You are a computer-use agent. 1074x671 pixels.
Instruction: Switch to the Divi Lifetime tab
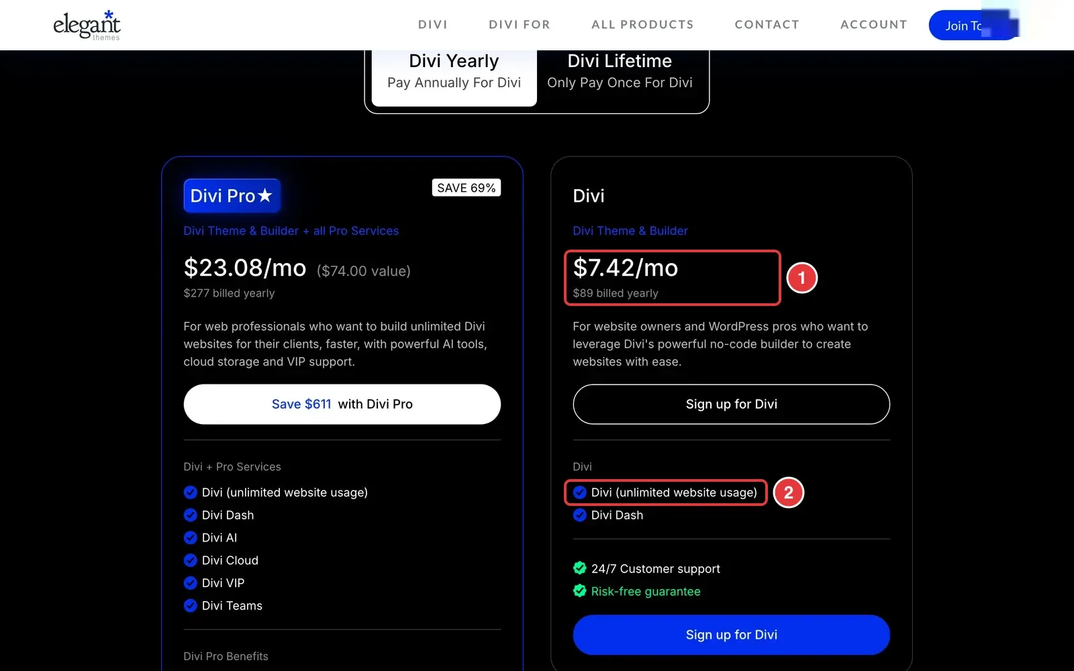620,72
